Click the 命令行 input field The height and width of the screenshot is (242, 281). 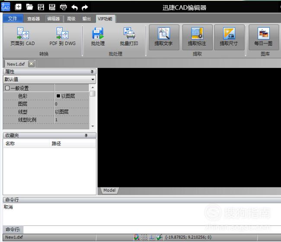pos(152,229)
